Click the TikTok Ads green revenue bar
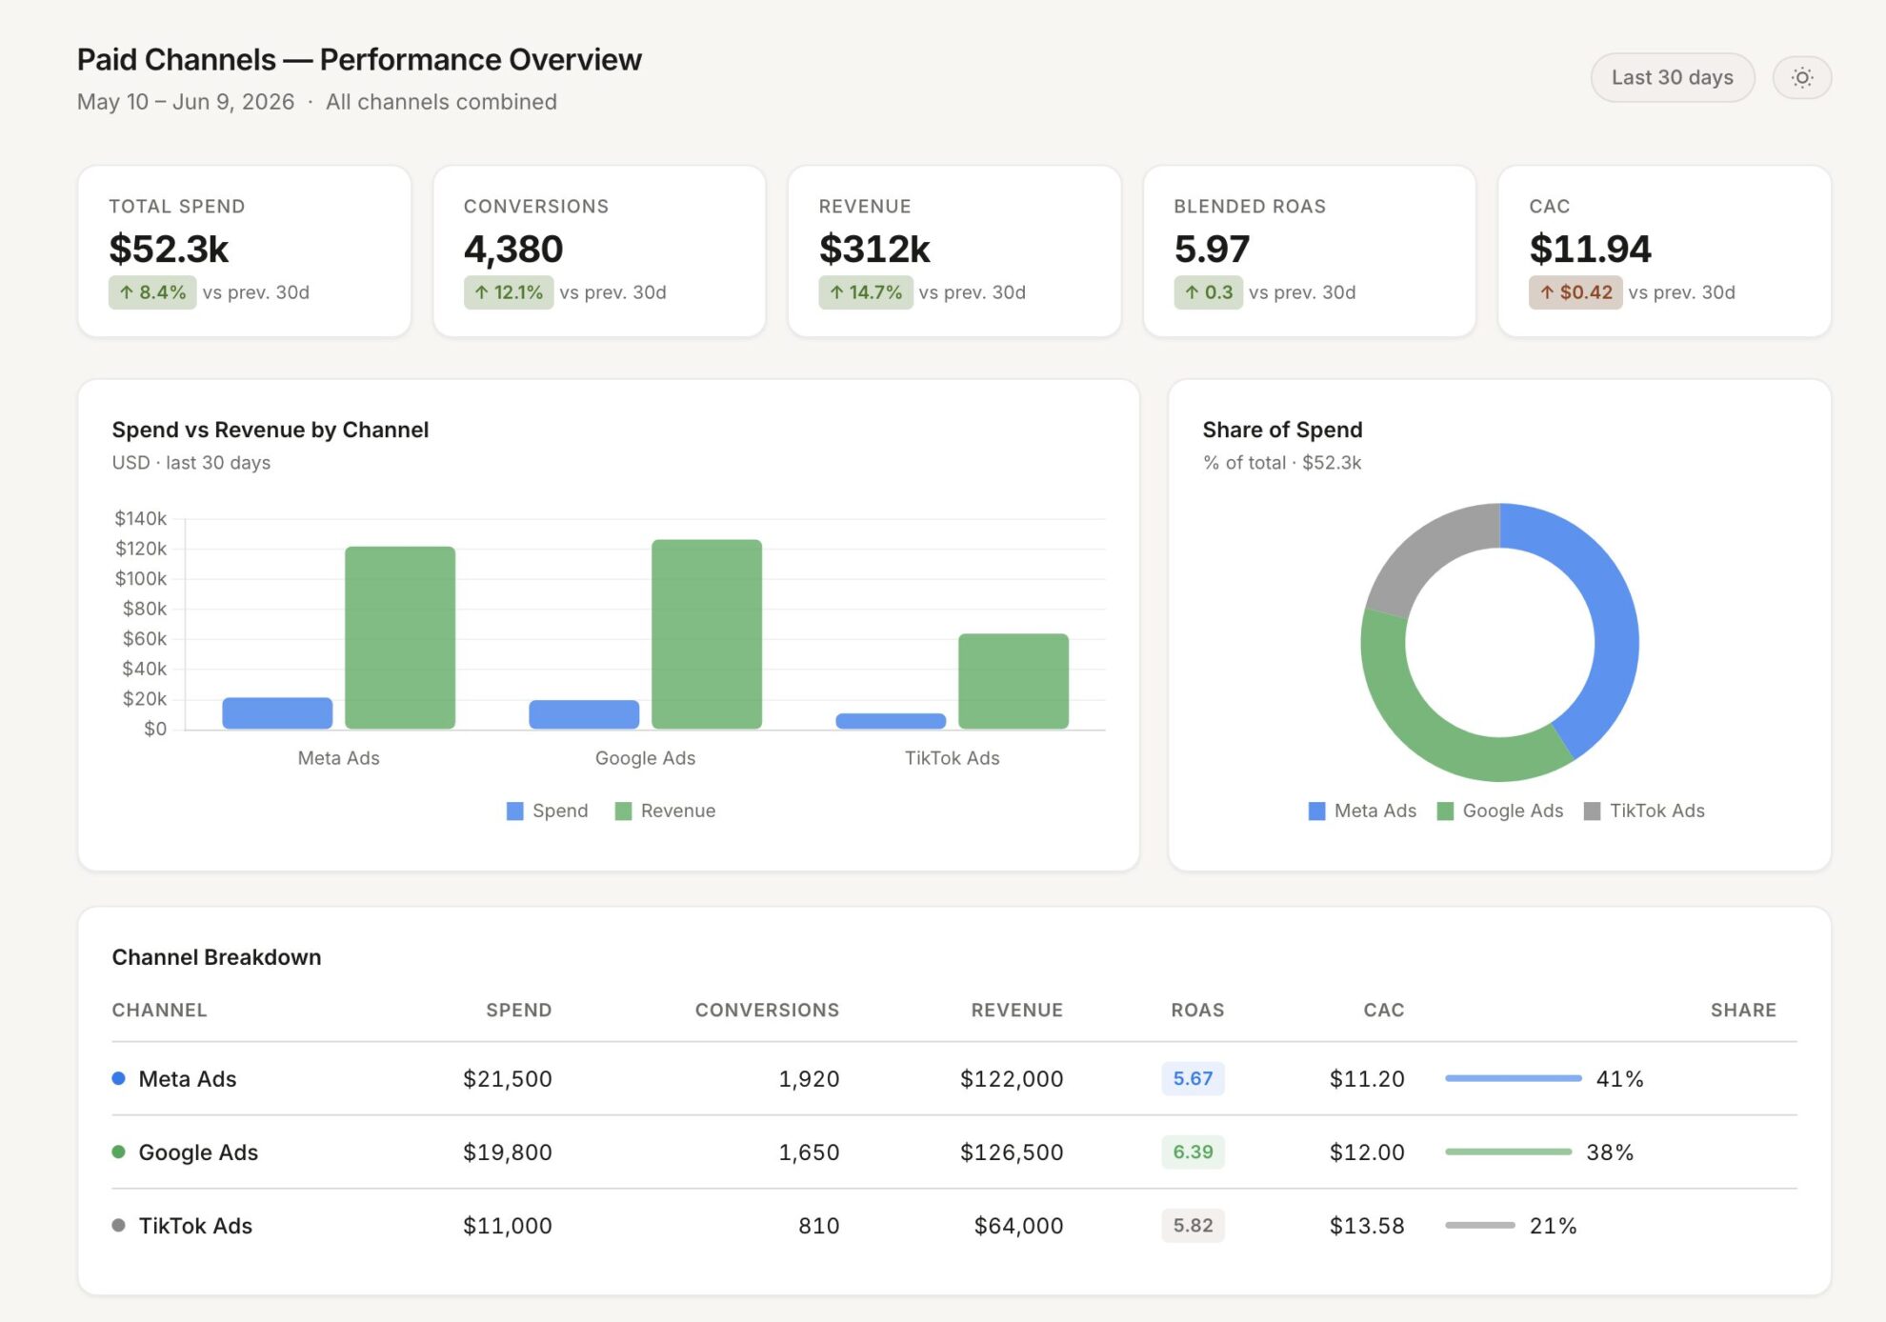The image size is (1886, 1322). (x=1013, y=681)
